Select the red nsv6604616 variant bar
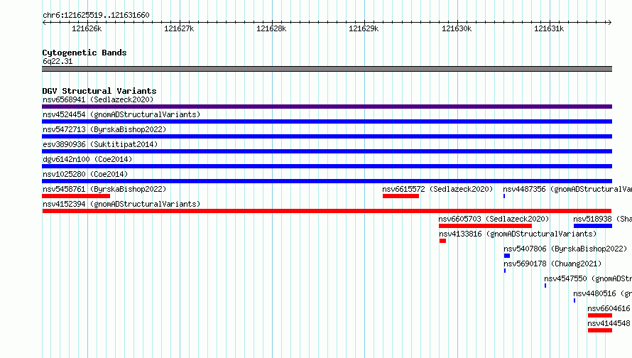 [x=600, y=315]
